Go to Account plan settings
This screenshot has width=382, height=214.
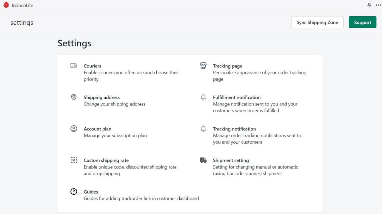click(98, 129)
